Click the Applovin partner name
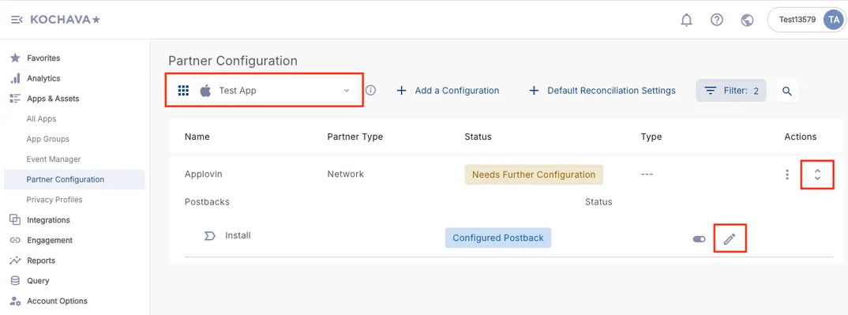The image size is (848, 315). click(204, 174)
